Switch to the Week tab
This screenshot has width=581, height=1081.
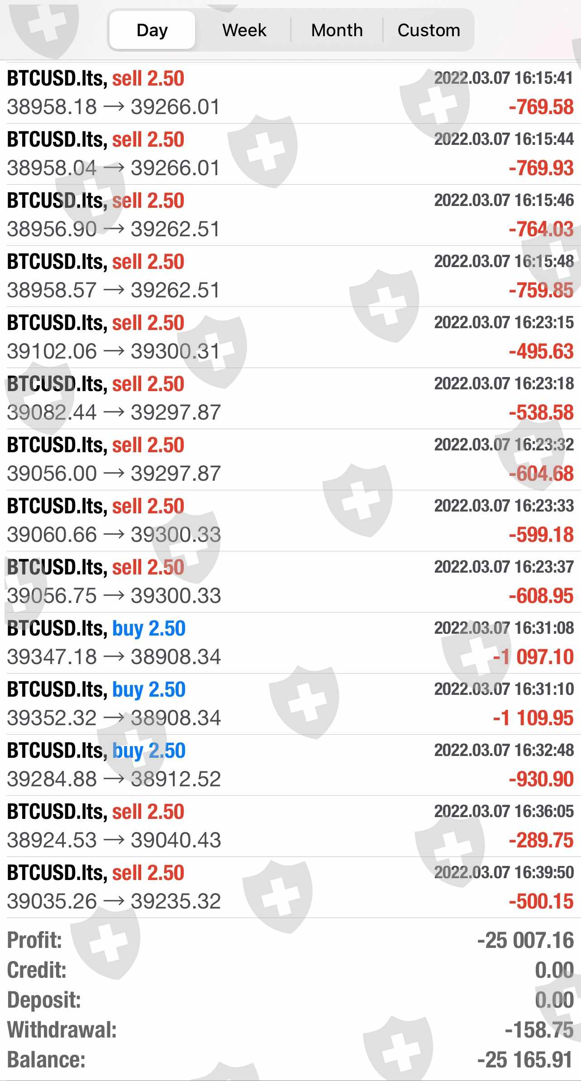point(244,30)
